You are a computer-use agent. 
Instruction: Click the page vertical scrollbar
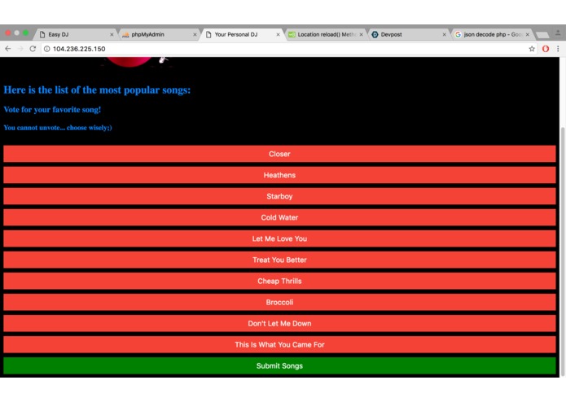click(563, 252)
